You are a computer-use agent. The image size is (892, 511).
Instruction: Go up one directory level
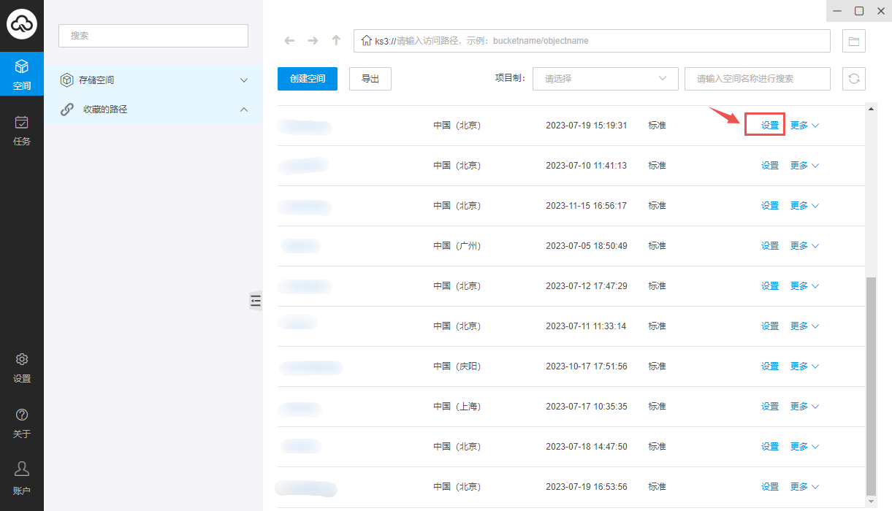click(x=336, y=41)
